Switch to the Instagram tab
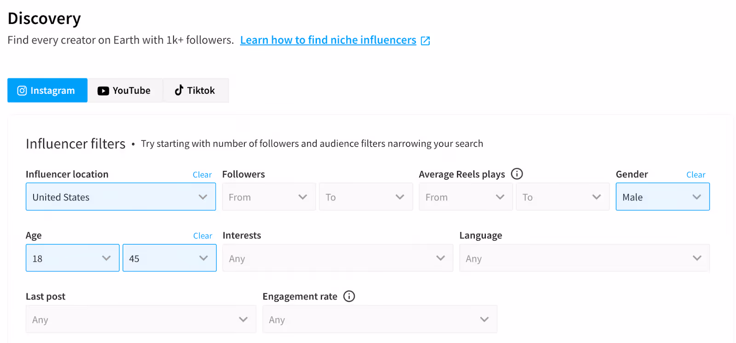 tap(47, 91)
